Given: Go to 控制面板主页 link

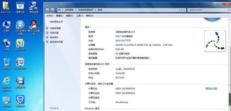Looking at the screenshot, I should tap(56, 22).
